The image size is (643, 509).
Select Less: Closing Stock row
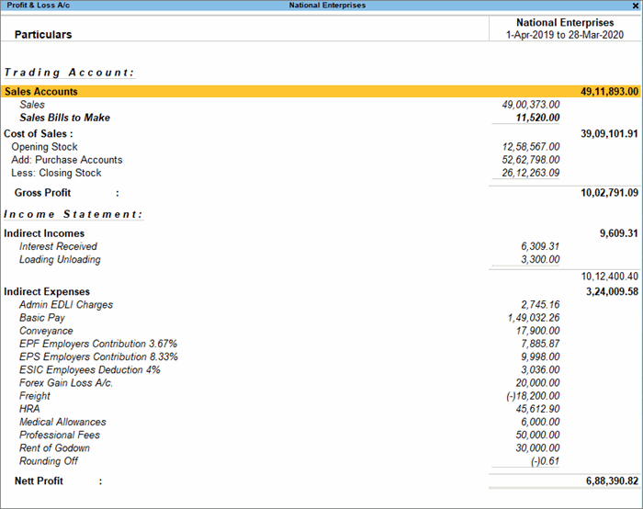click(56, 173)
